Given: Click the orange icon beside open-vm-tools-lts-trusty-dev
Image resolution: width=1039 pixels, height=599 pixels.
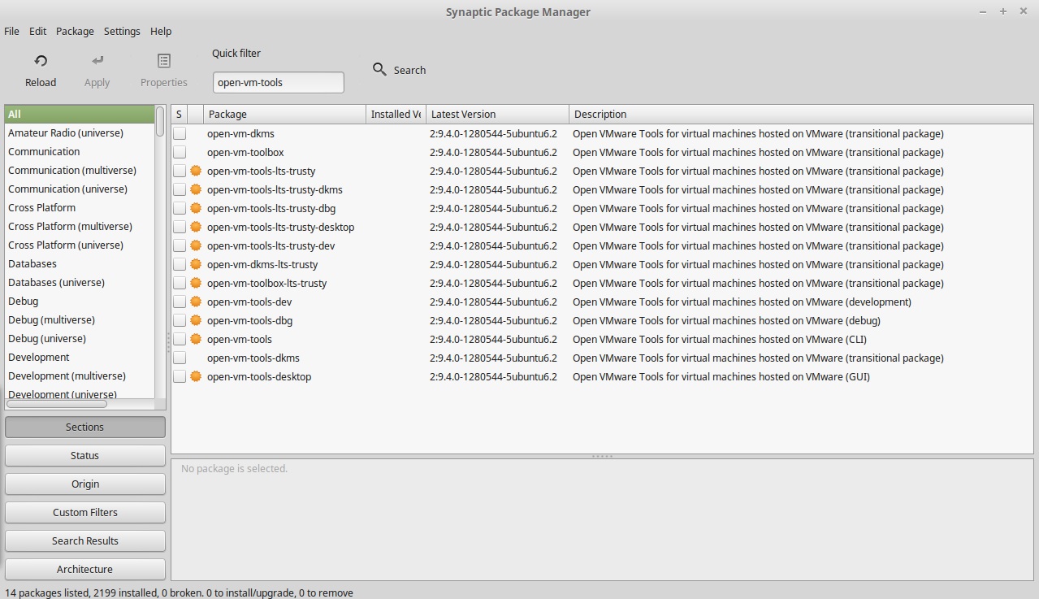Looking at the screenshot, I should (195, 245).
